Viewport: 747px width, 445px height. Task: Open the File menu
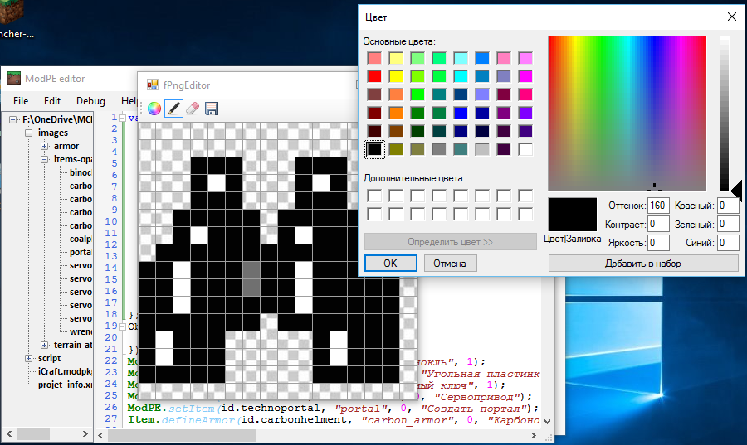pyautogui.click(x=21, y=101)
